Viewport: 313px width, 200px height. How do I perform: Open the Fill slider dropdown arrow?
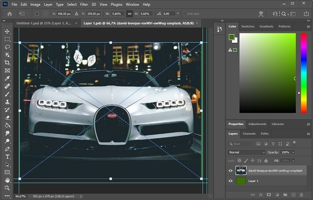pos(293,161)
